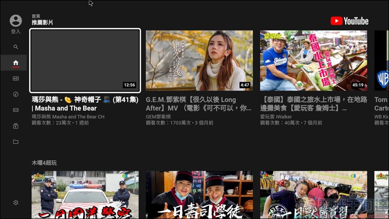Image resolution: width=389 pixels, height=219 pixels.
Task: Open the settings gear icon
Action: click(x=16, y=202)
